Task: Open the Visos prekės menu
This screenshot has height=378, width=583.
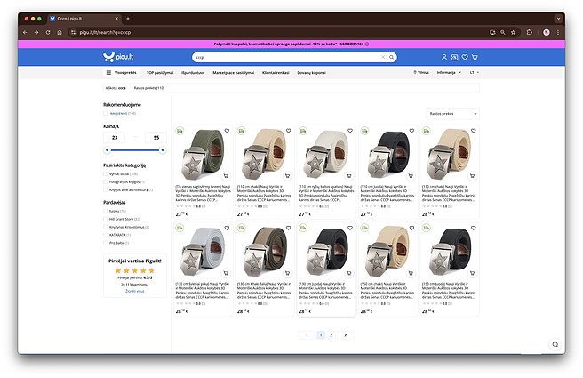Action: coord(121,72)
